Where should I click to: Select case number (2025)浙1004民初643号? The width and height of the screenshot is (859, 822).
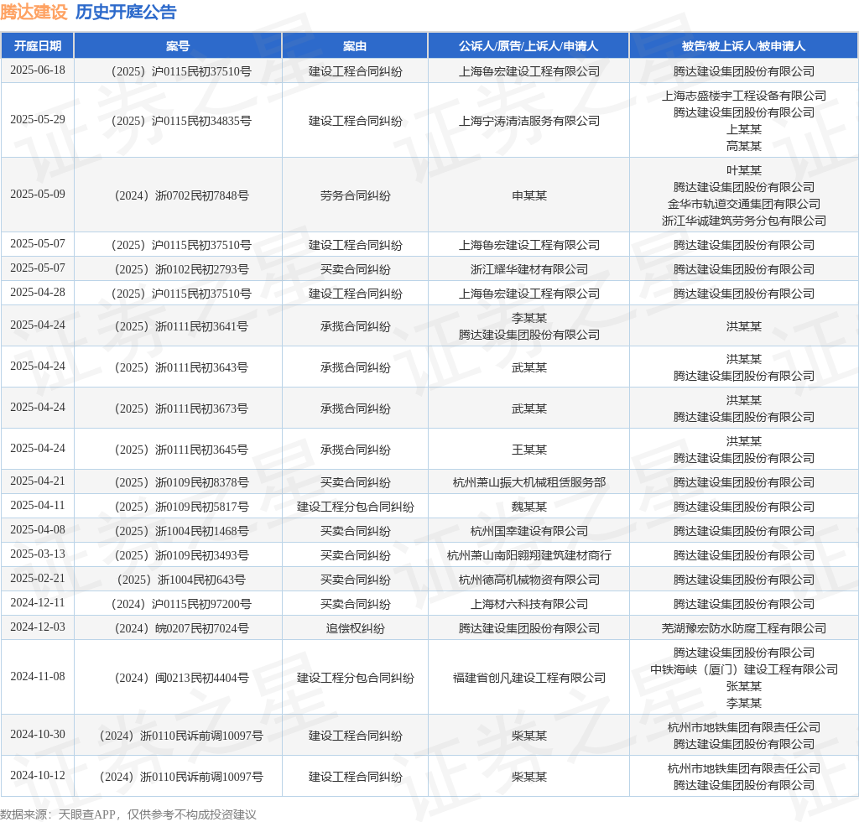pyautogui.click(x=181, y=580)
